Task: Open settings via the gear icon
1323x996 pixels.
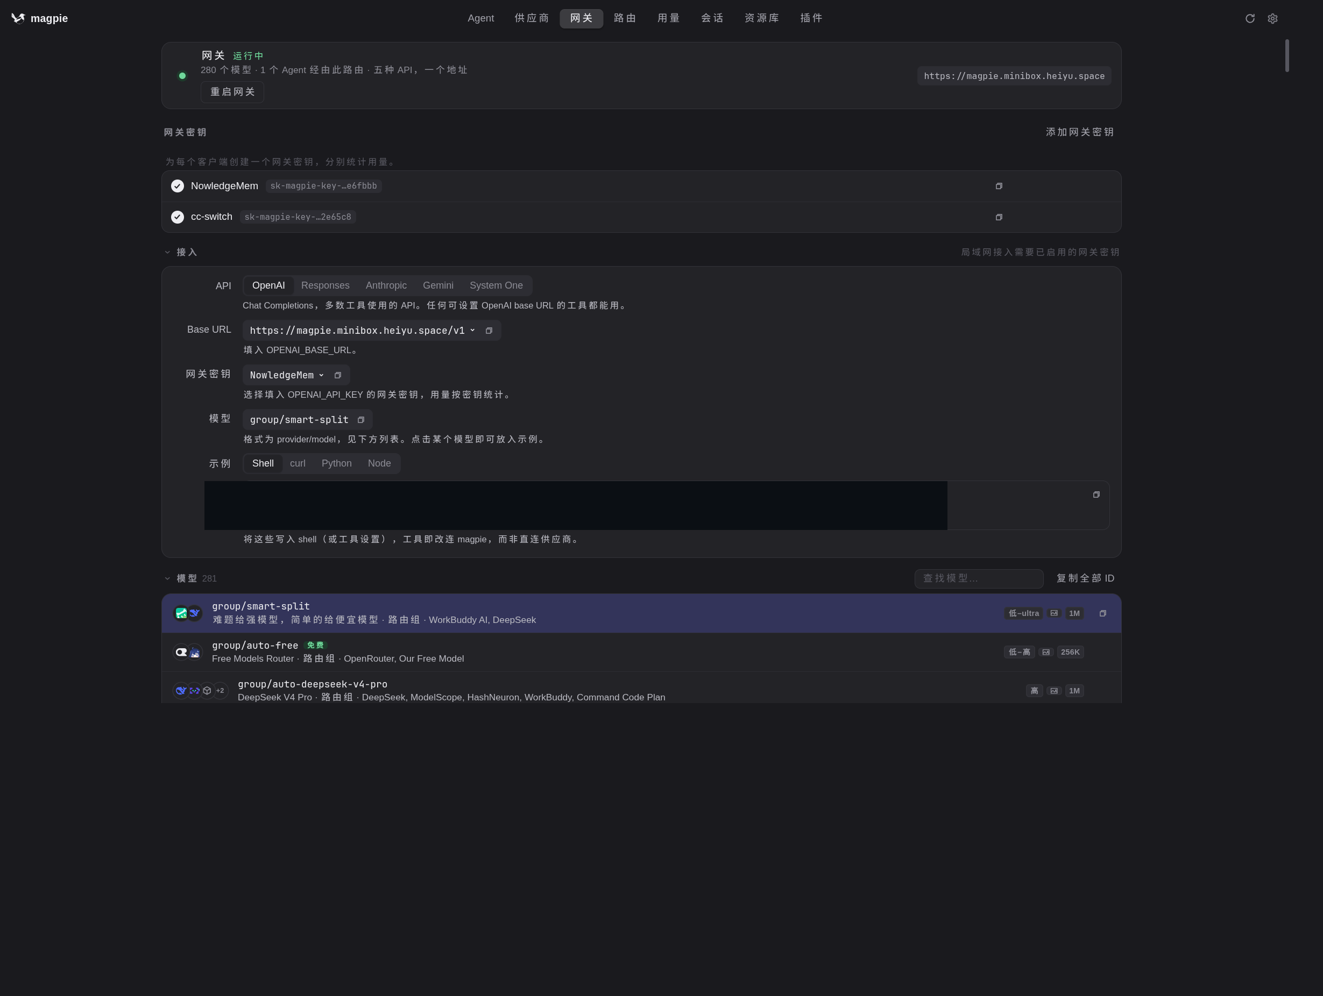Action: (x=1272, y=18)
